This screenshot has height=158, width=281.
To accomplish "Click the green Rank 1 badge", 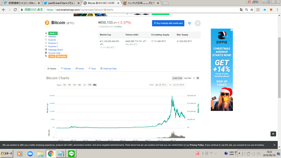I will coord(53,33).
